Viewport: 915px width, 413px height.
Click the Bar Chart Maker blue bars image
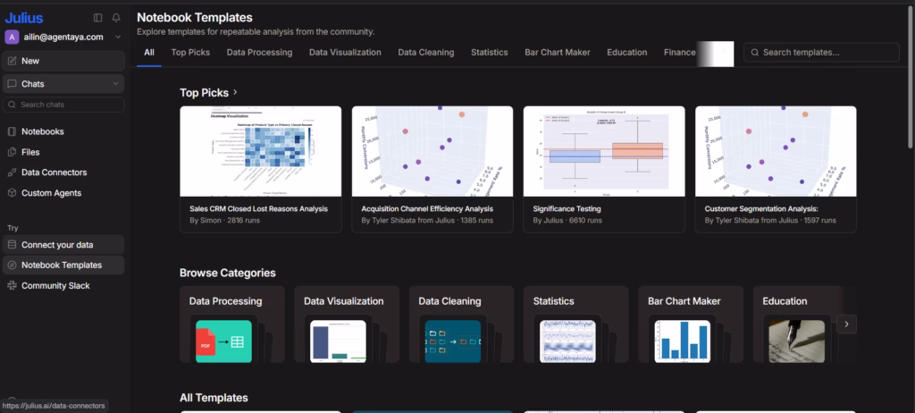682,341
